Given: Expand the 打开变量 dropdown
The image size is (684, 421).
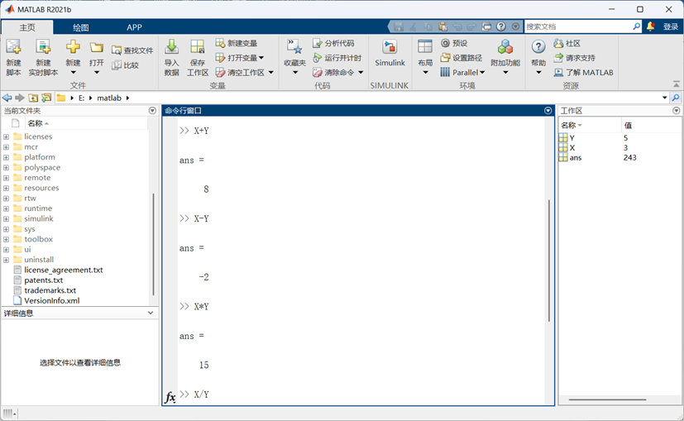Looking at the screenshot, I should click(x=261, y=58).
